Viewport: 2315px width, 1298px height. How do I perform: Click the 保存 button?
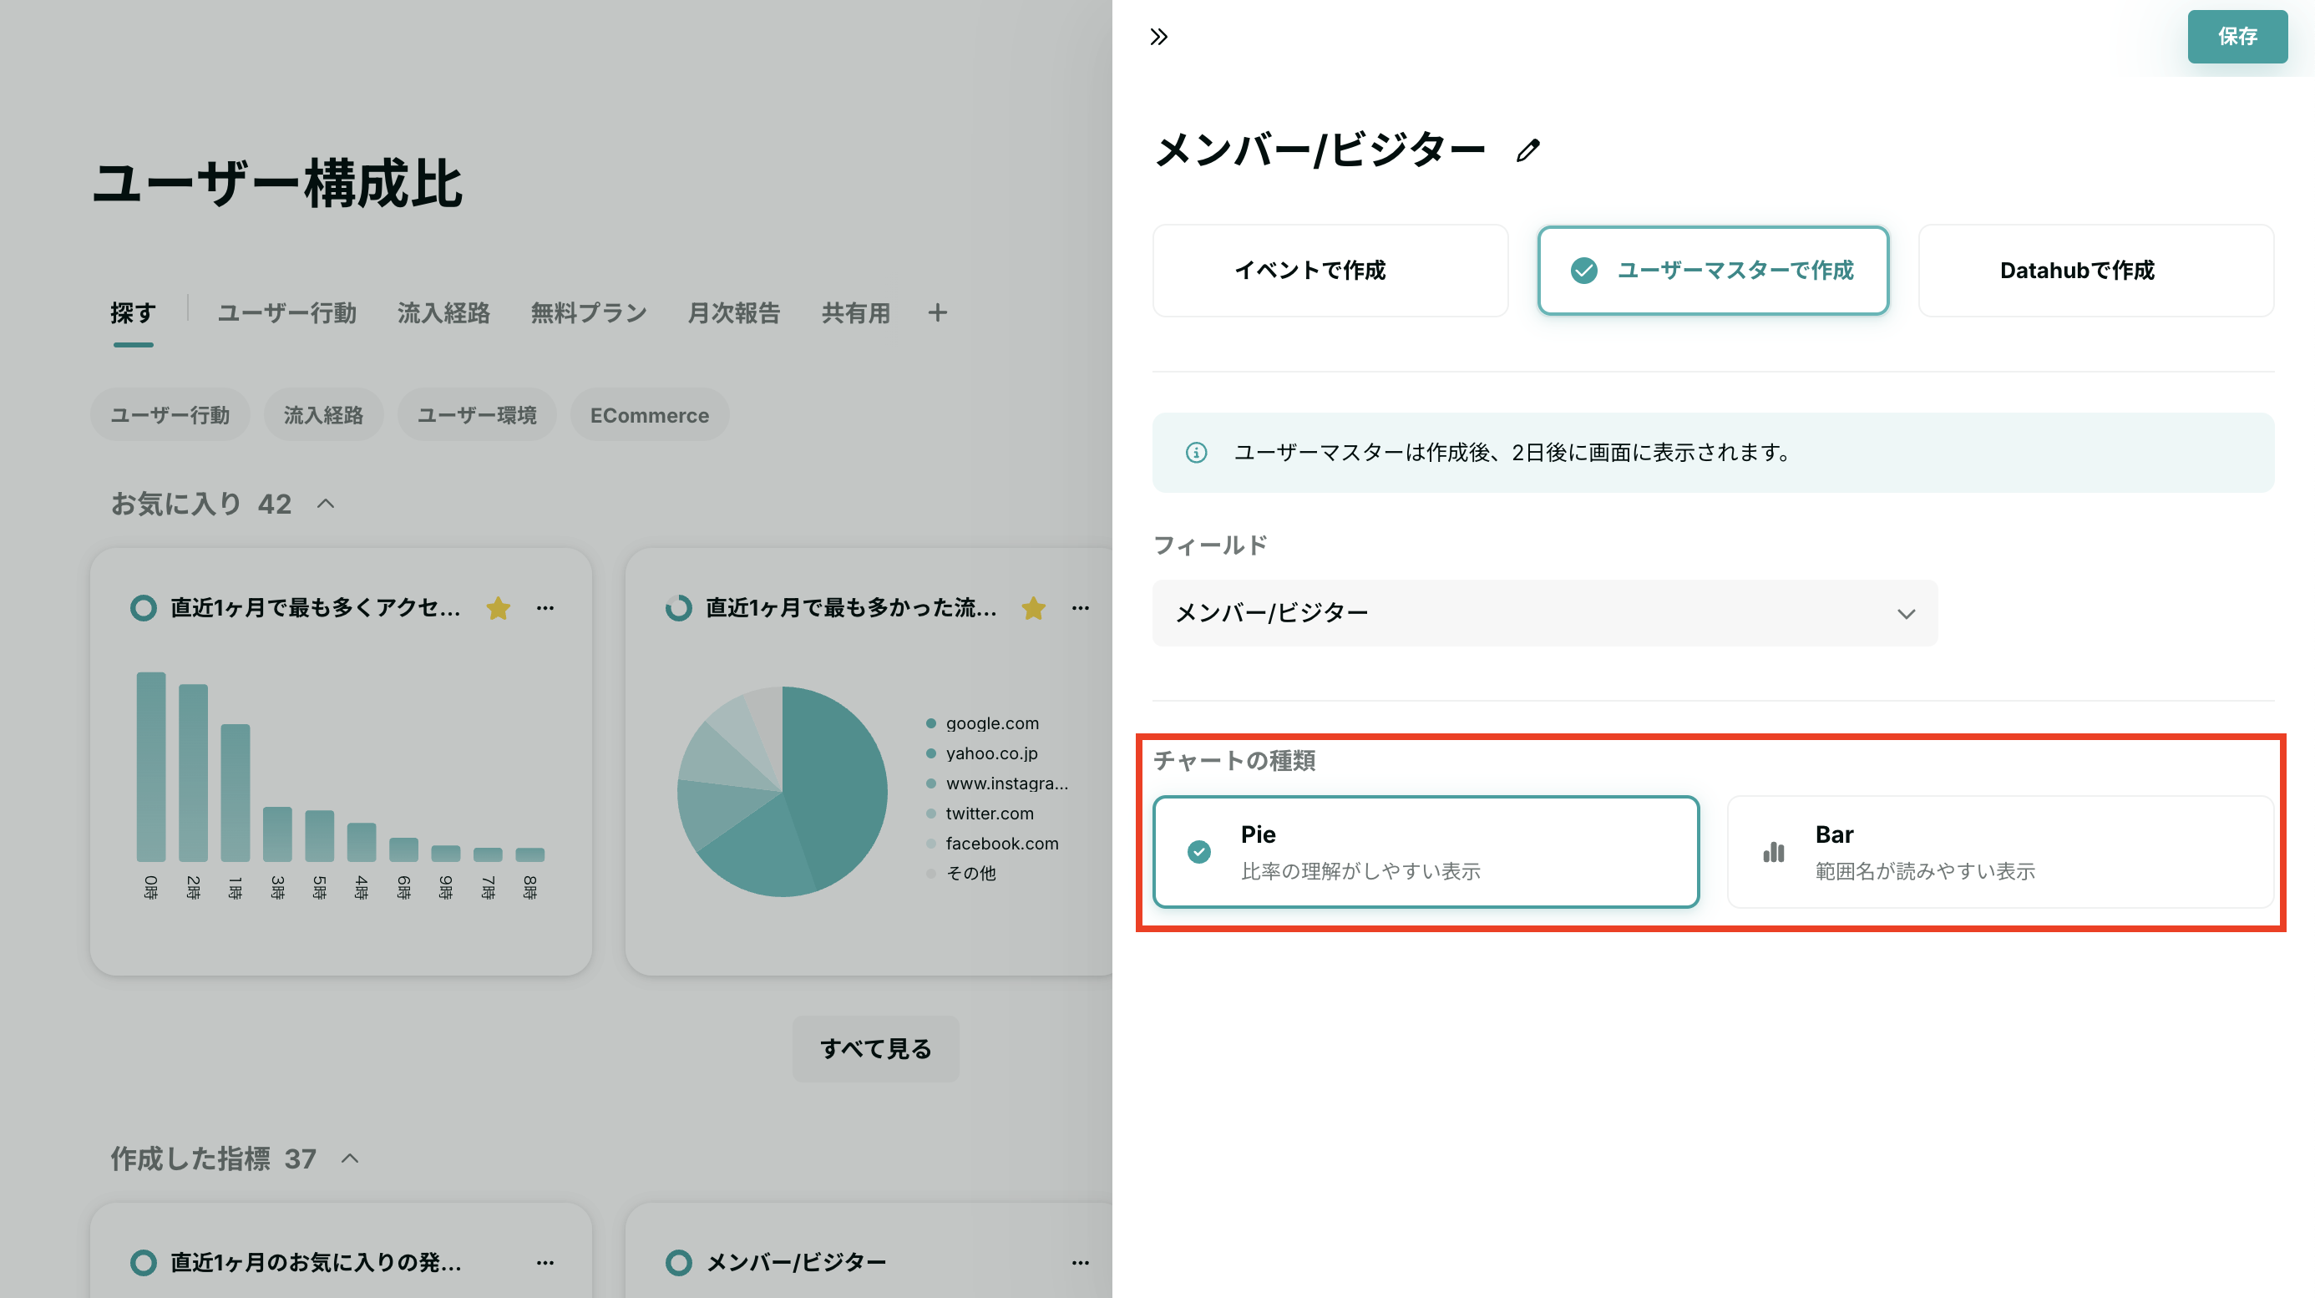point(2236,37)
